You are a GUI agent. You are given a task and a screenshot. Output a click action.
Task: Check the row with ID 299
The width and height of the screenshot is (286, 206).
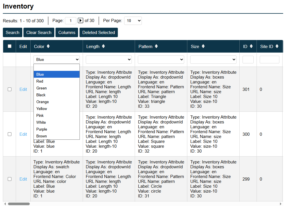(10, 179)
